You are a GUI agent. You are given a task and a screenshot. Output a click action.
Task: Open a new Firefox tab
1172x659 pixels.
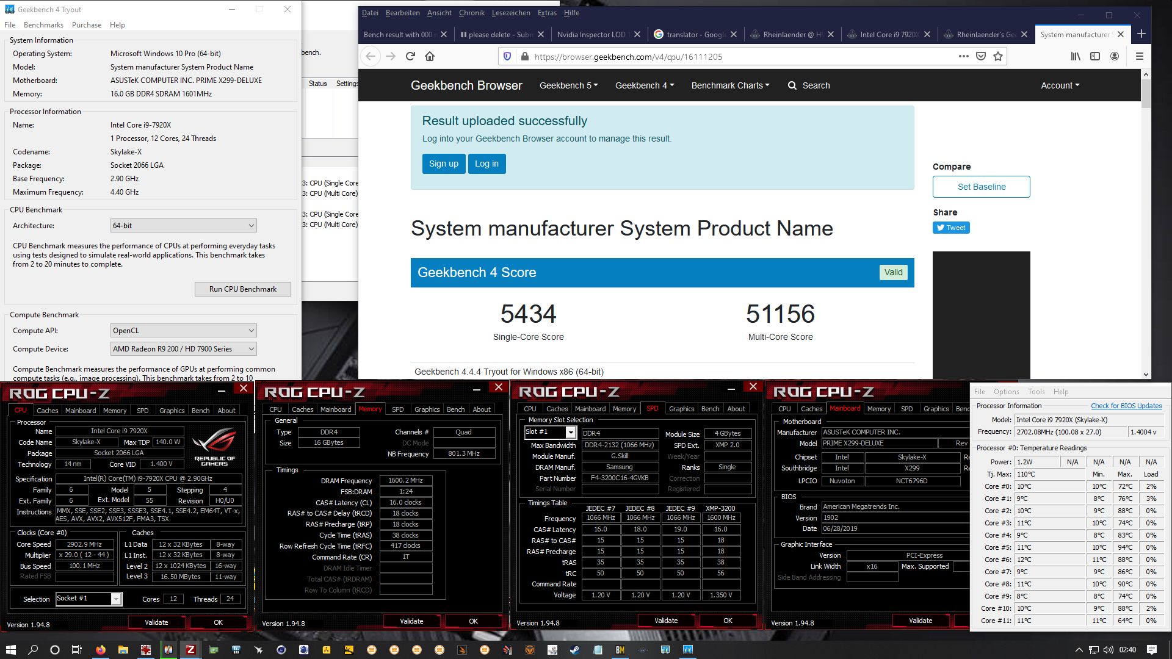[1141, 34]
